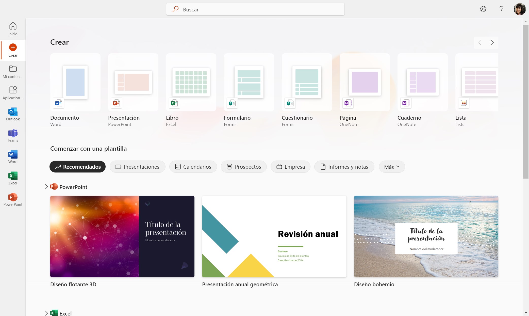The width and height of the screenshot is (529, 316).
Task: Select Word in the left navigation
Action: coord(12,157)
